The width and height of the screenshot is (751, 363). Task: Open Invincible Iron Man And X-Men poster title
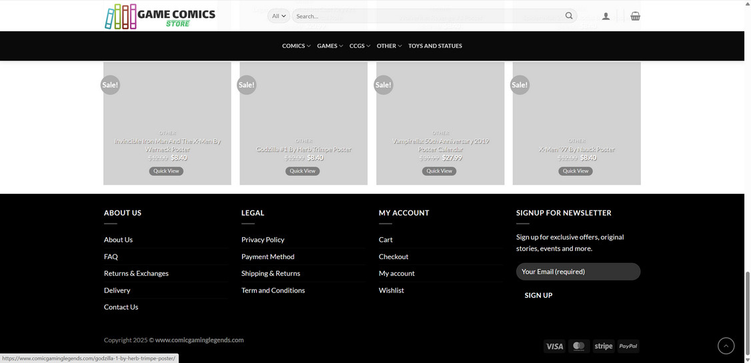click(x=167, y=145)
